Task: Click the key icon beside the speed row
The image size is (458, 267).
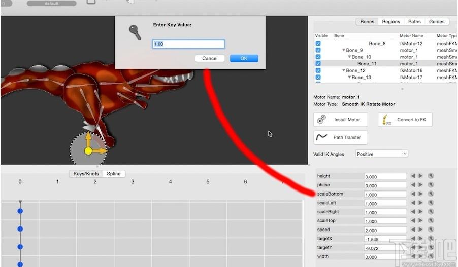Action: click(431, 230)
